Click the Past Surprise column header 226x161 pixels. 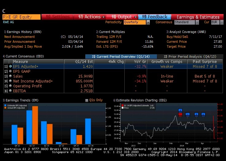point(205,61)
